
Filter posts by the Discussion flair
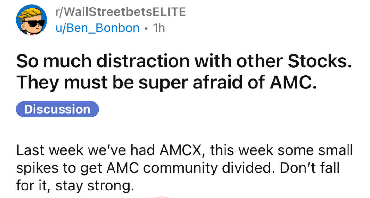(57, 109)
